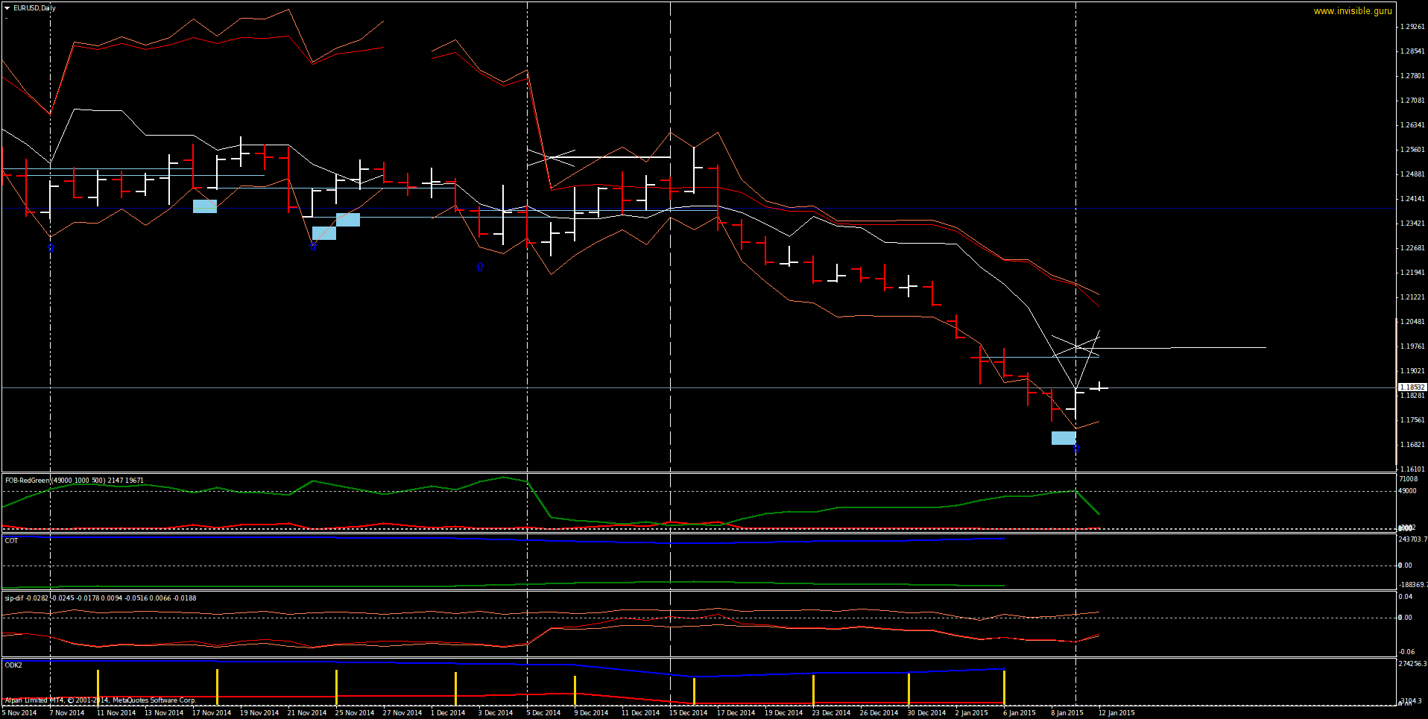The height and width of the screenshot is (719, 1428).
Task: Click the 17 Dec 2014 date label
Action: [x=736, y=713]
